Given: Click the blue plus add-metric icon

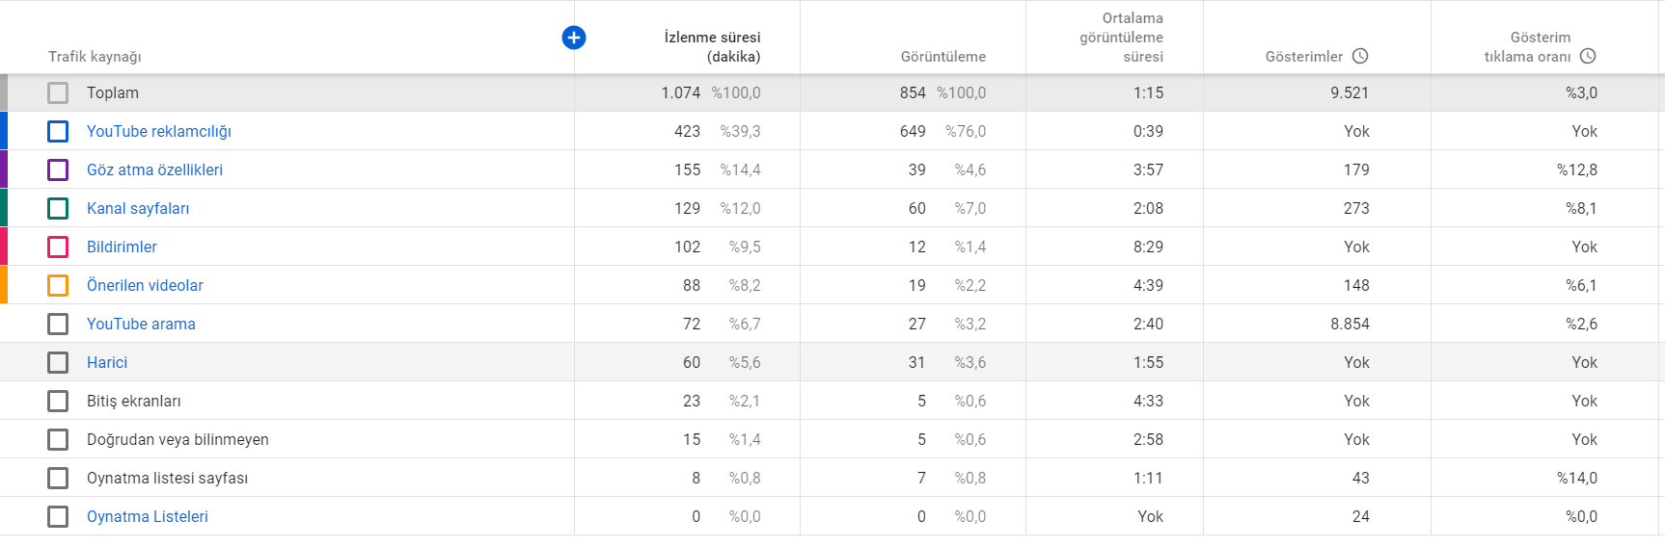Looking at the screenshot, I should coord(574,38).
